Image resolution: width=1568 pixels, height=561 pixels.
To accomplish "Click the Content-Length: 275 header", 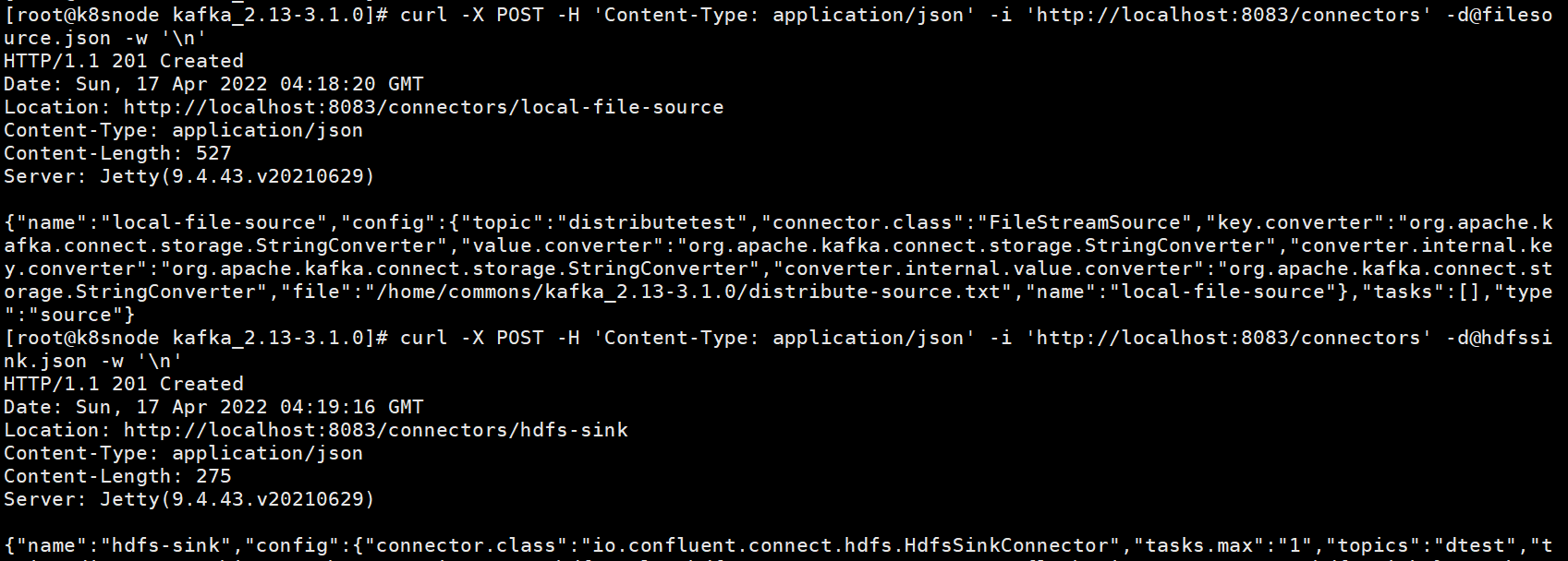I will point(117,476).
